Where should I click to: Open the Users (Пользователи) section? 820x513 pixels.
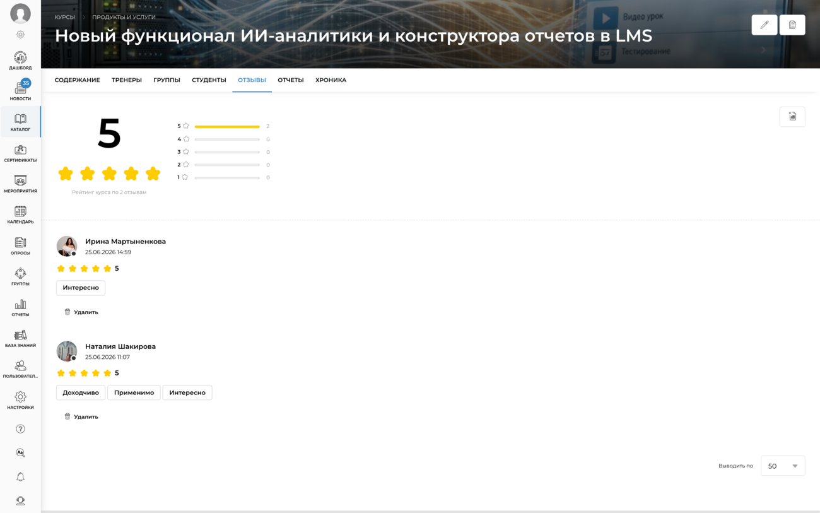(20, 369)
